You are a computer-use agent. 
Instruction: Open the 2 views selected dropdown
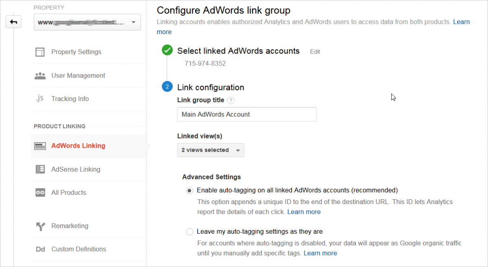pos(211,150)
